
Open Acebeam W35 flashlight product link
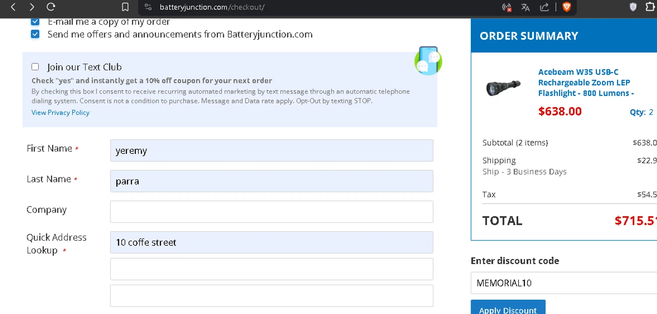tap(586, 83)
